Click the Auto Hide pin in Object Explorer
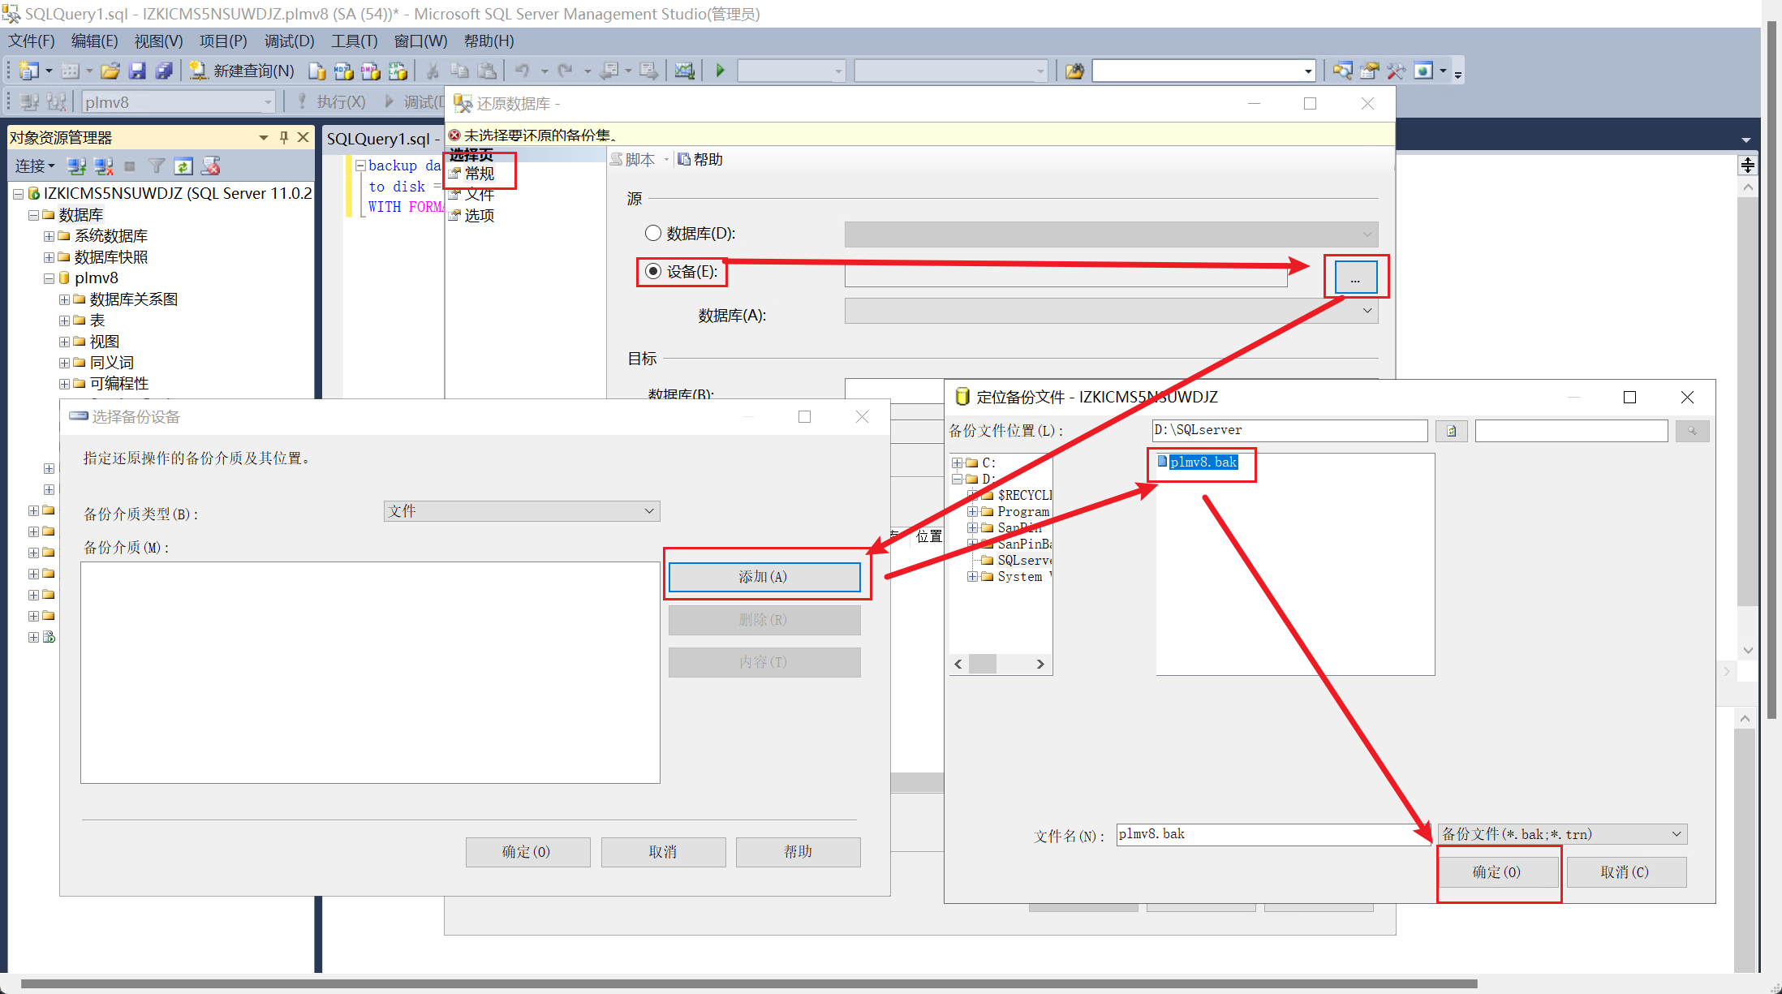Viewport: 1782px width, 994px height. pos(284,137)
